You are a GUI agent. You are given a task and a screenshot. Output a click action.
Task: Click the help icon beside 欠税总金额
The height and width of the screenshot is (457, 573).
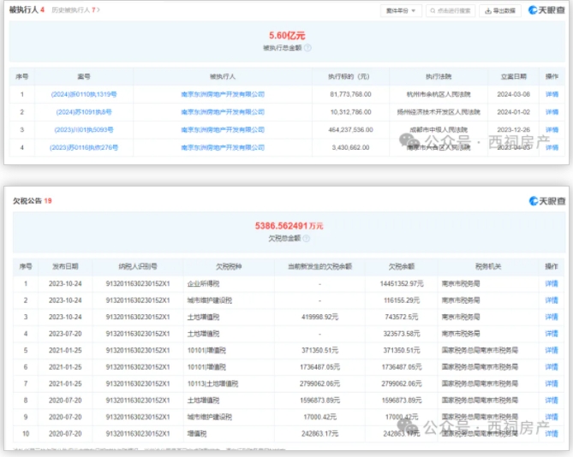click(x=307, y=239)
